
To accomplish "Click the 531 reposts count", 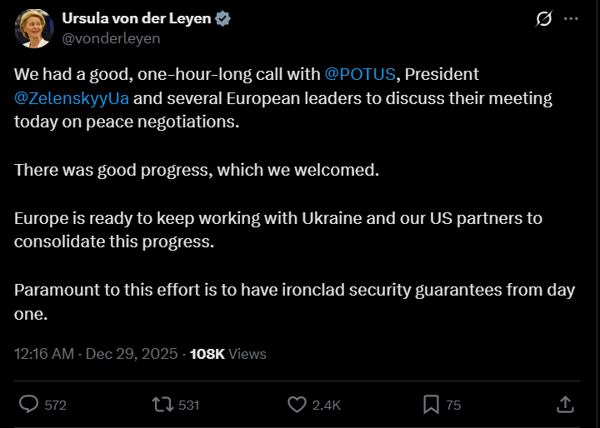I will coord(189,406).
